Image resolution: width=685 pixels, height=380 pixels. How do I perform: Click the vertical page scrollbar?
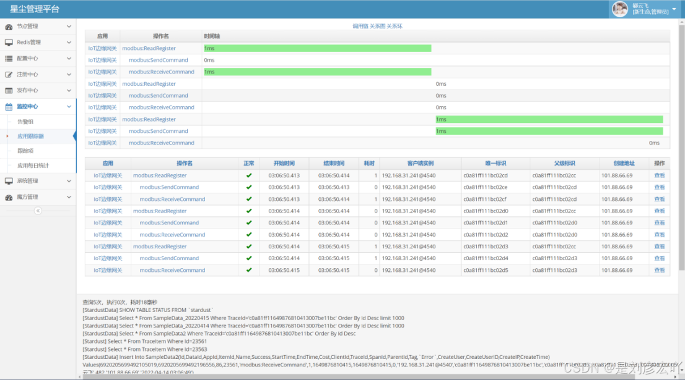click(681, 148)
